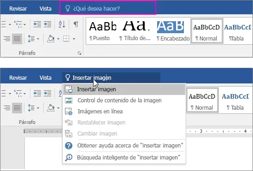Screen dimensions: 253x171
Task: Click the '¿Qué desea hacer?' search box
Action: (108, 8)
